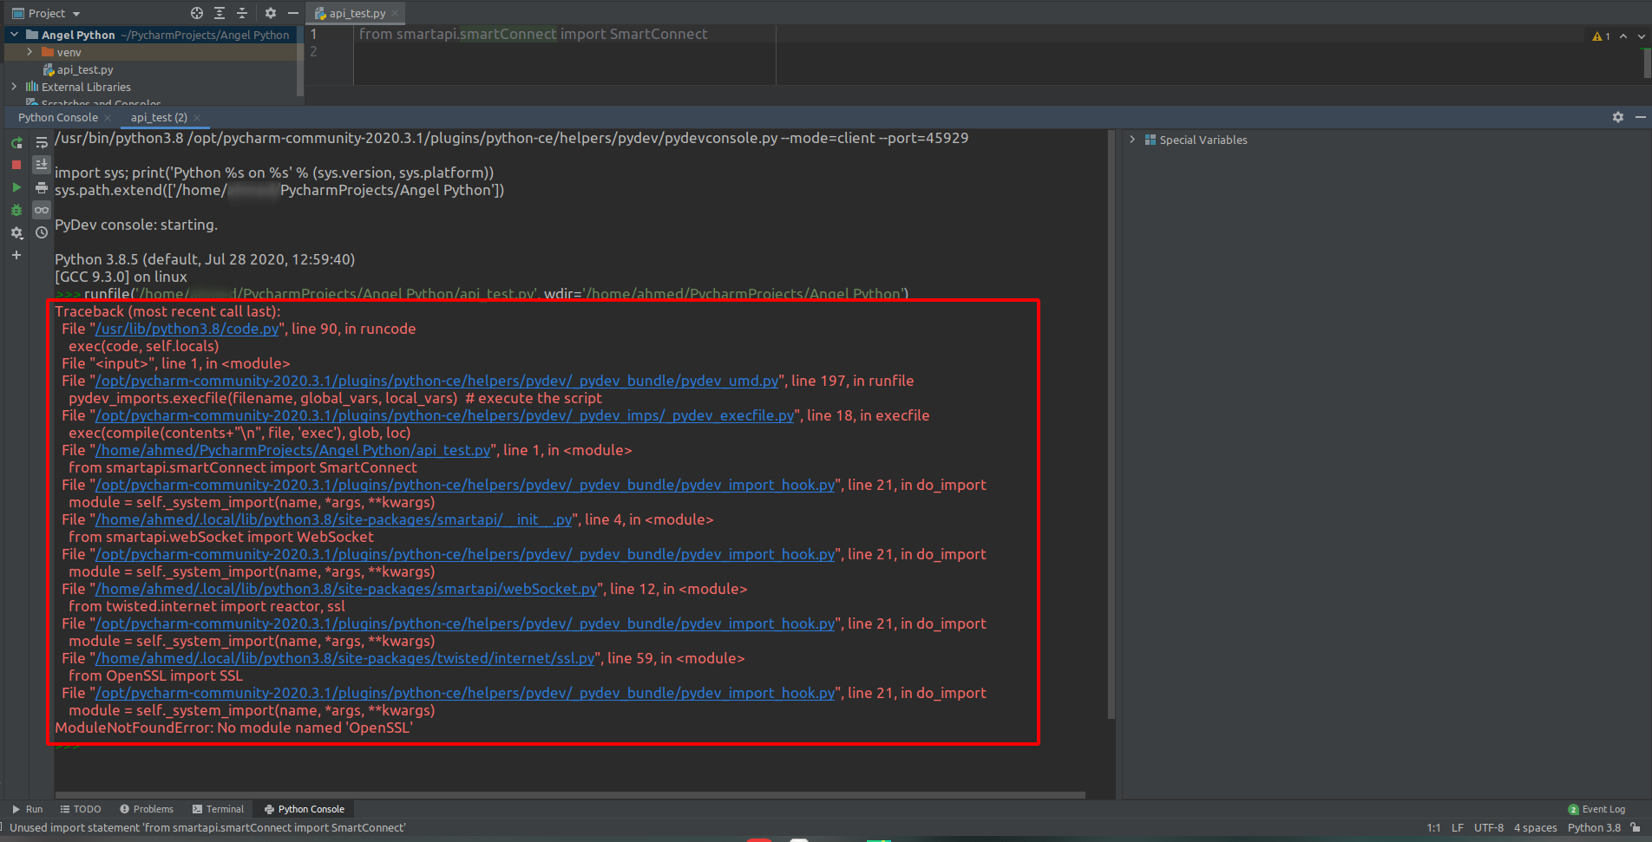This screenshot has height=842, width=1652.
Task: Execute current statement with green play icon
Action: pyautogui.click(x=16, y=187)
